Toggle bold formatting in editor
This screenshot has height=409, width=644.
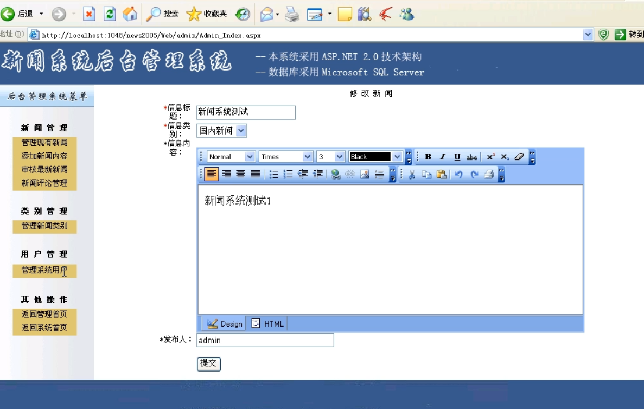point(428,157)
